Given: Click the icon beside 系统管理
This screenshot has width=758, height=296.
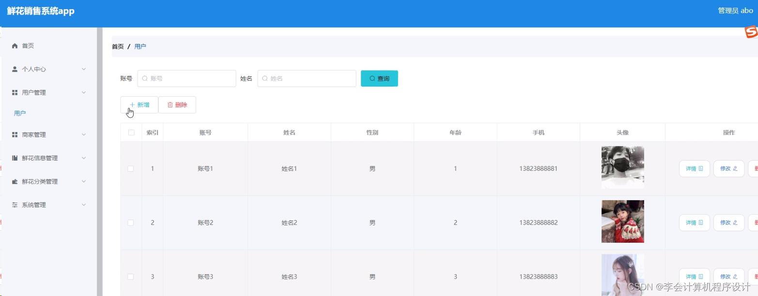Looking at the screenshot, I should (15, 205).
